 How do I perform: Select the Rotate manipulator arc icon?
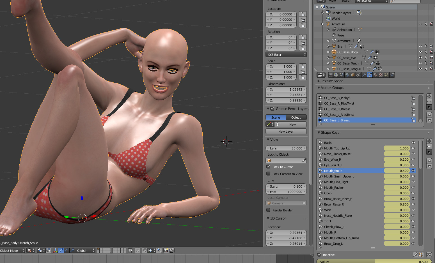(67, 250)
